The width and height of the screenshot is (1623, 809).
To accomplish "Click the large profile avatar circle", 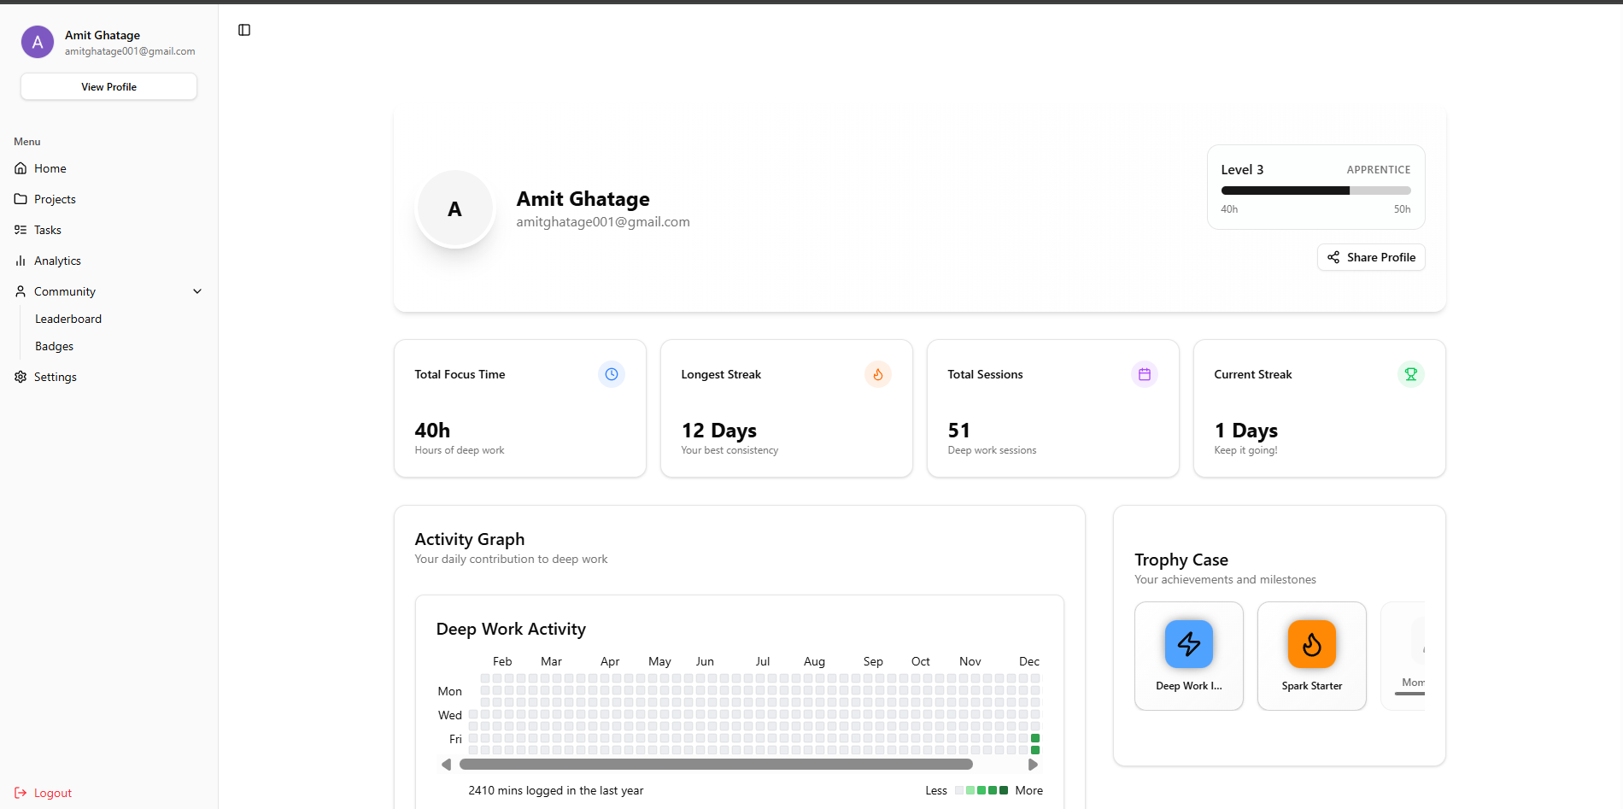I will click(x=454, y=209).
